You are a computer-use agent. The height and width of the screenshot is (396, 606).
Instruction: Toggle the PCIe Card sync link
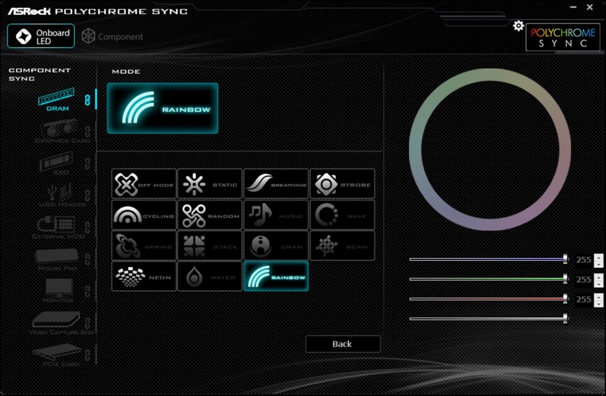click(x=88, y=355)
